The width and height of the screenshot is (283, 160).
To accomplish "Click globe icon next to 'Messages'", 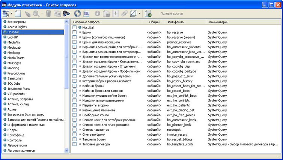I will (x=5, y=63).
